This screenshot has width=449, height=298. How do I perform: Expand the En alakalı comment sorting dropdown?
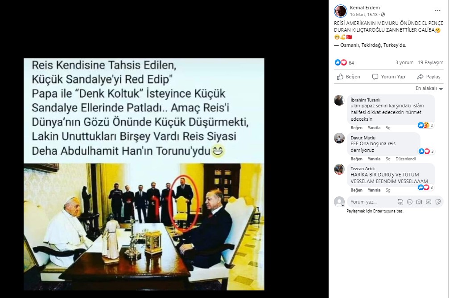[x=429, y=88]
